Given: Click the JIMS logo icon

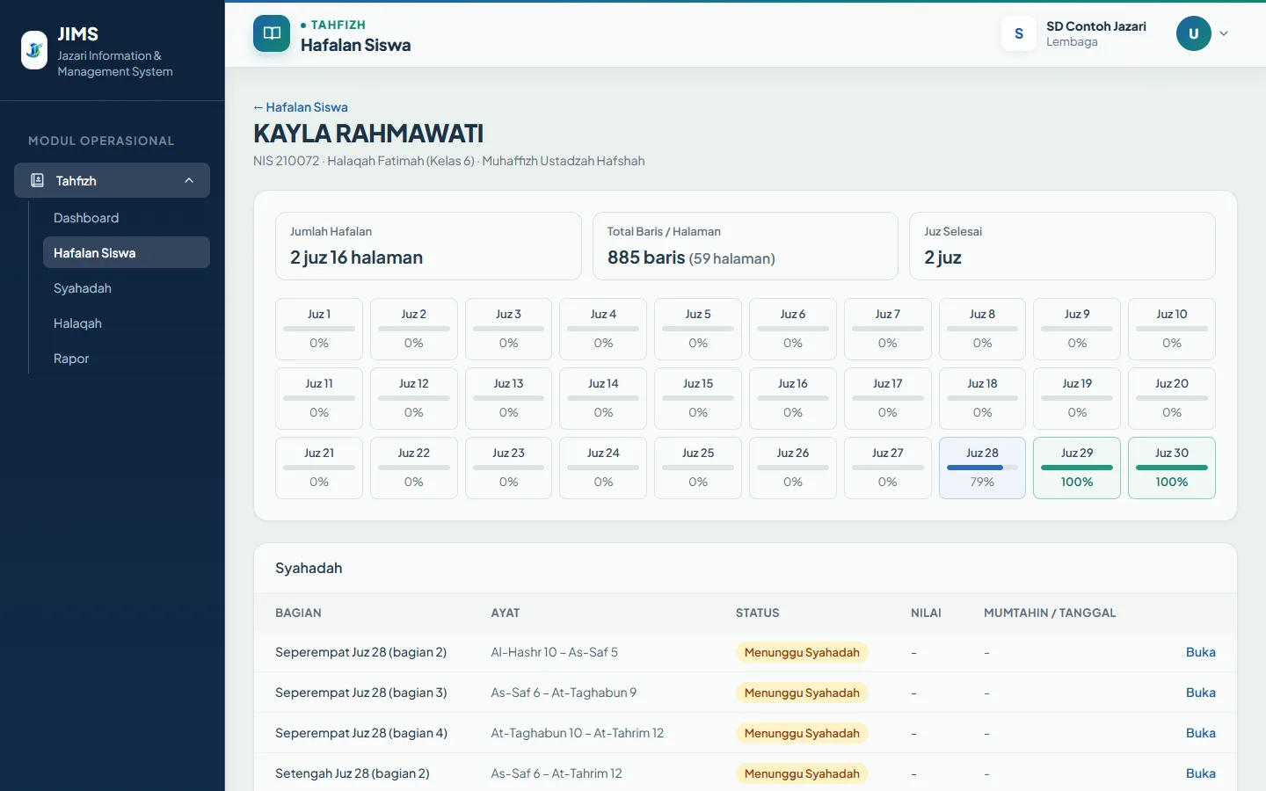Looking at the screenshot, I should [x=34, y=50].
